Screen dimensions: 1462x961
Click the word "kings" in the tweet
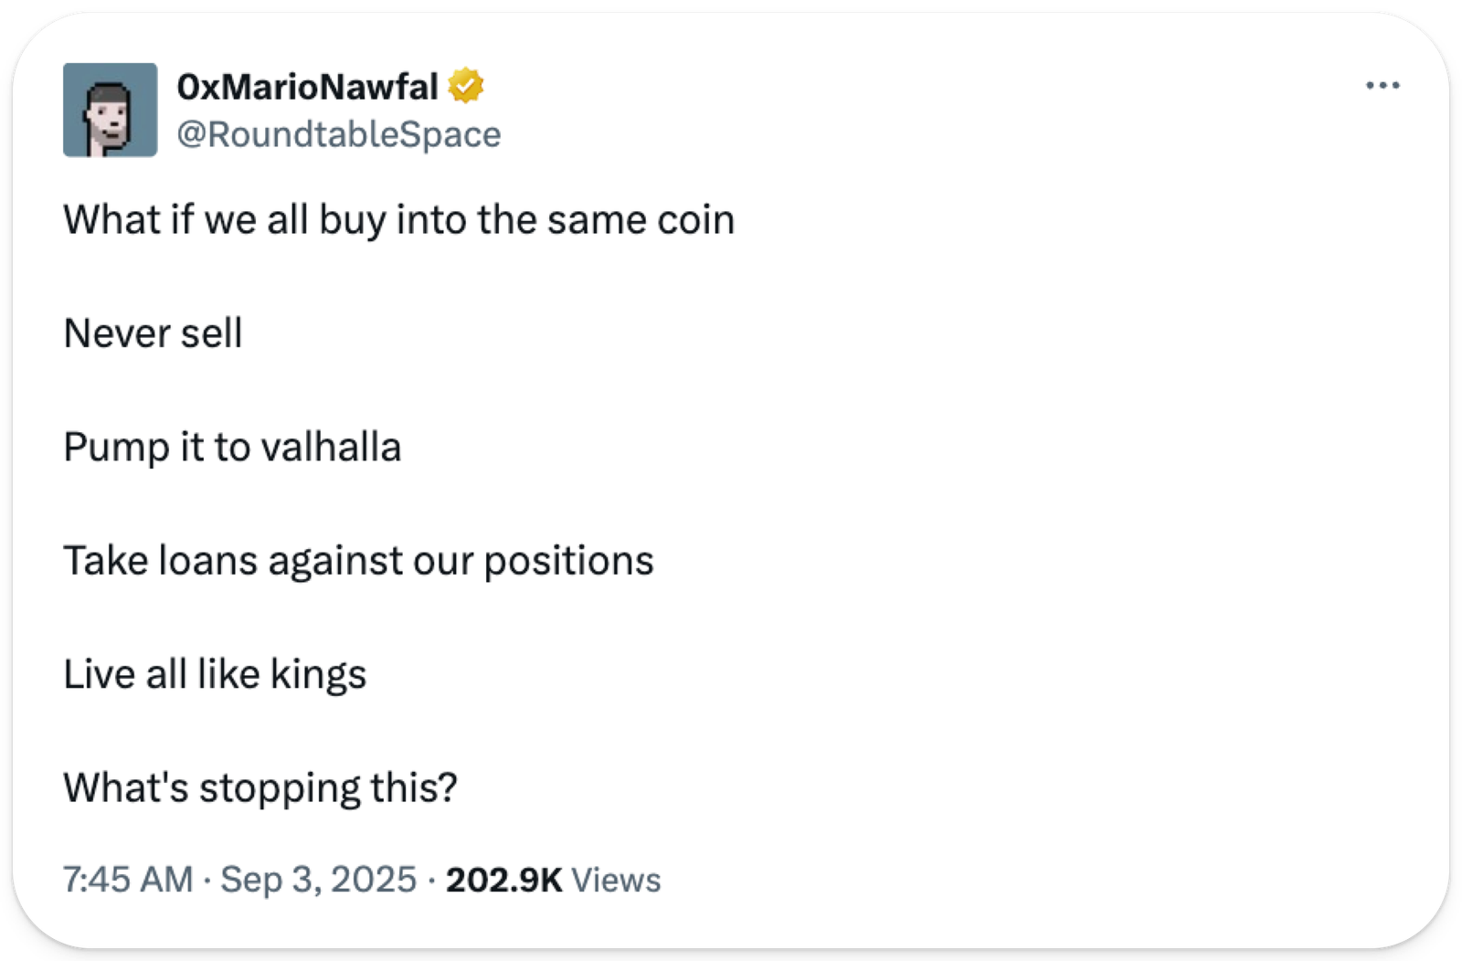318,676
